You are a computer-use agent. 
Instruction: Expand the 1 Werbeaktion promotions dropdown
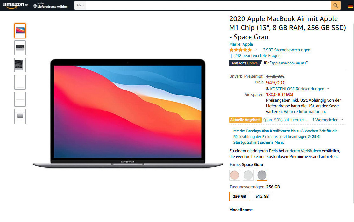point(328,120)
